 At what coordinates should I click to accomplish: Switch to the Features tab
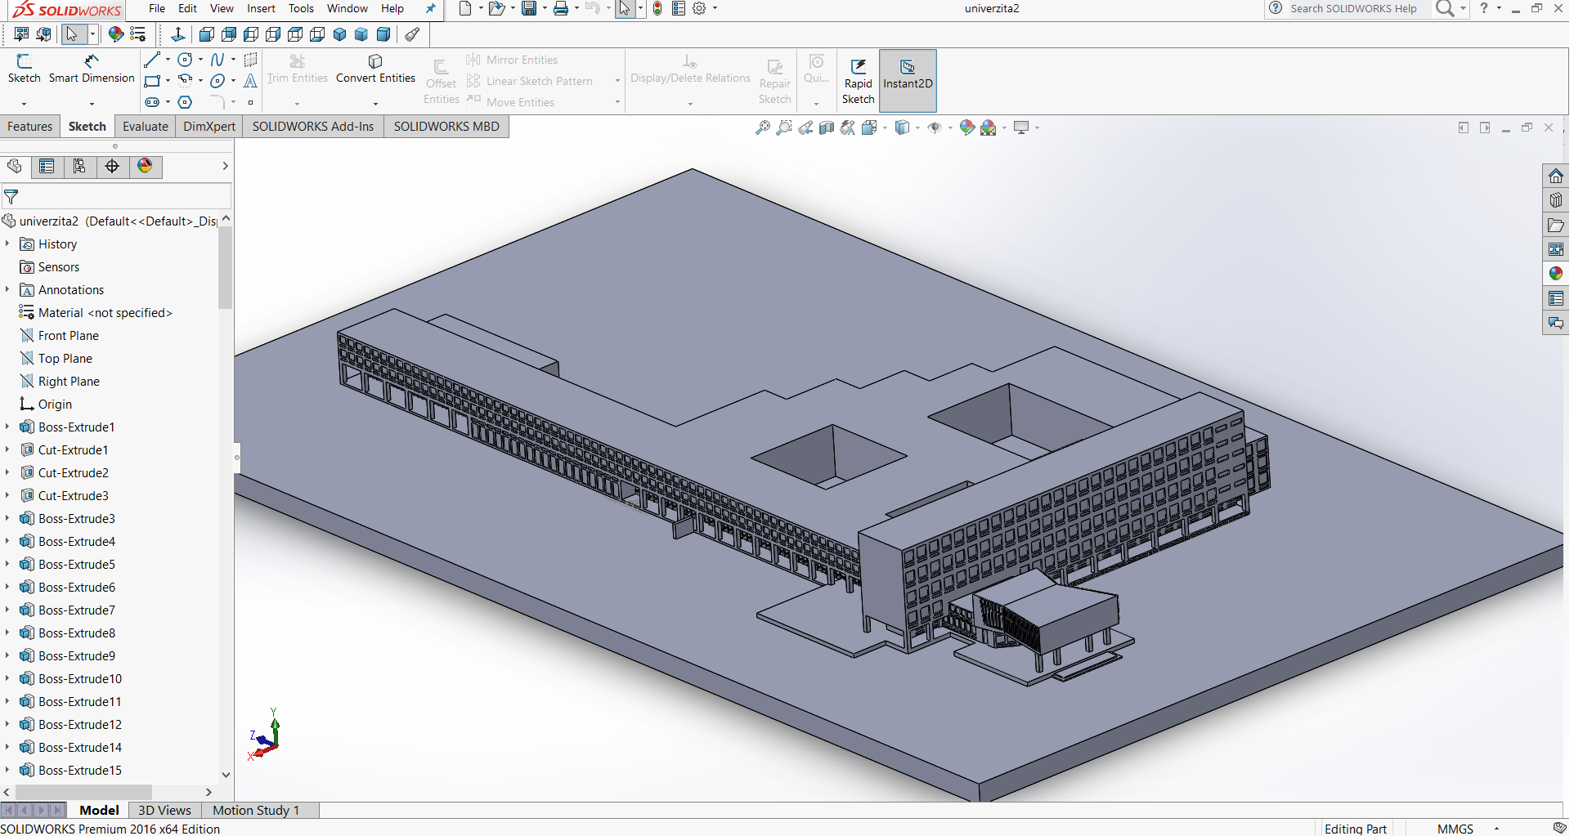pos(29,126)
